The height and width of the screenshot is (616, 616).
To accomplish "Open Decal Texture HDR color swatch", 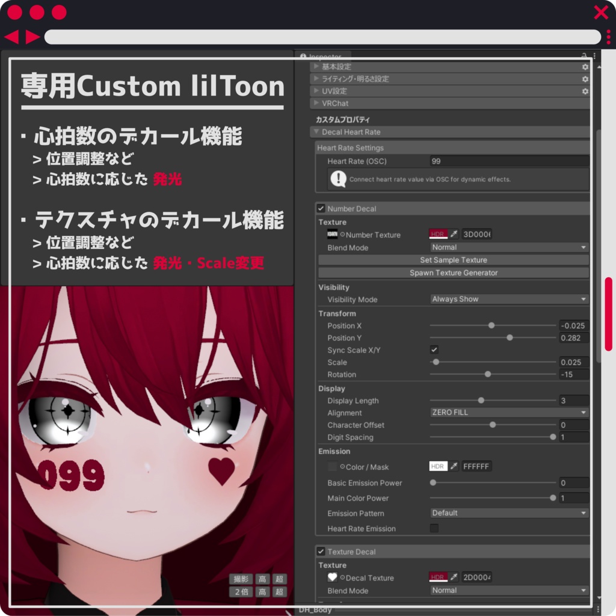I will (x=438, y=577).
